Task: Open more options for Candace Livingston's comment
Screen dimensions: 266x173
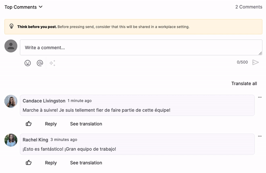Action: click(x=260, y=97)
